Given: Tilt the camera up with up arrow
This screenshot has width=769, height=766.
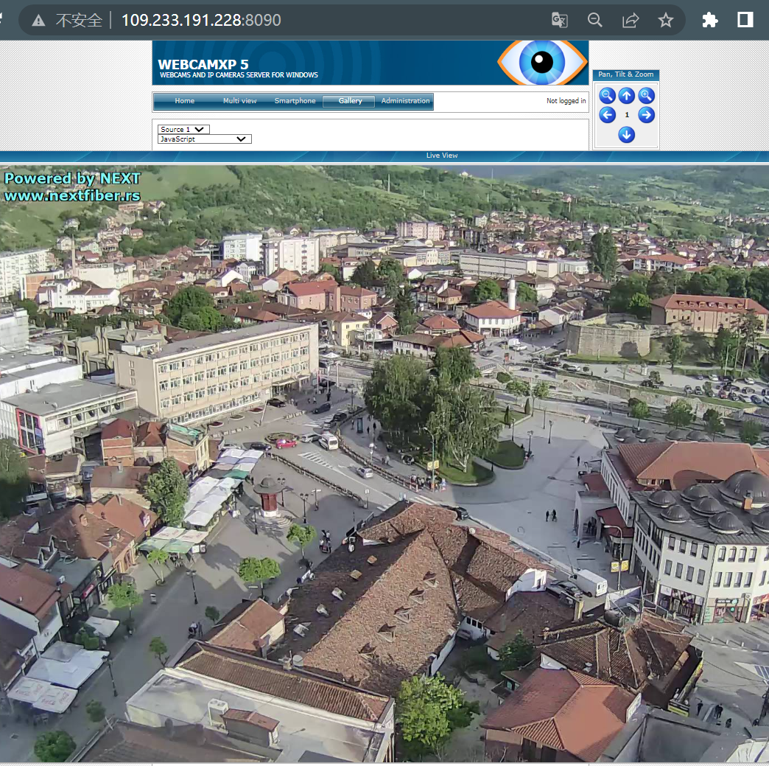Looking at the screenshot, I should pyautogui.click(x=626, y=95).
